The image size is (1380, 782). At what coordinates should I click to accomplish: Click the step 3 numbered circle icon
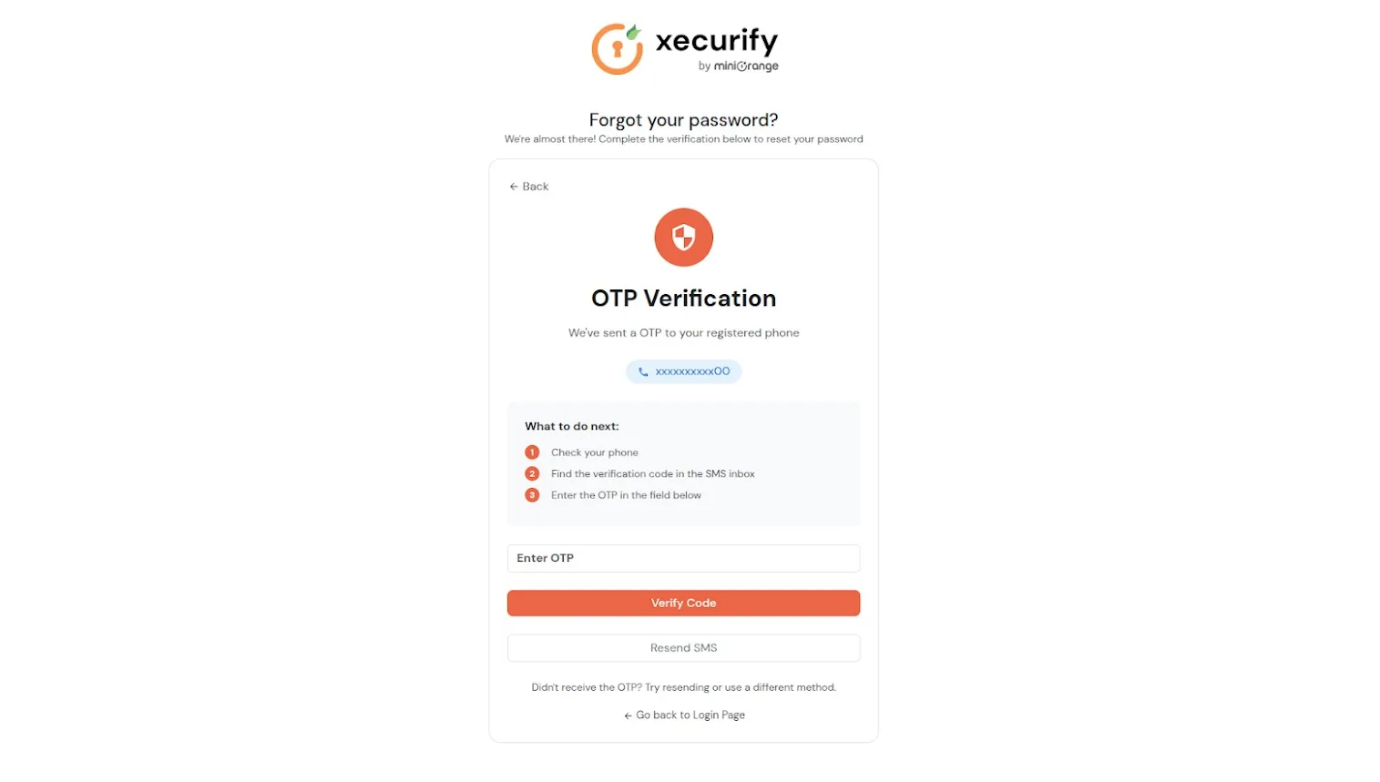tap(532, 494)
